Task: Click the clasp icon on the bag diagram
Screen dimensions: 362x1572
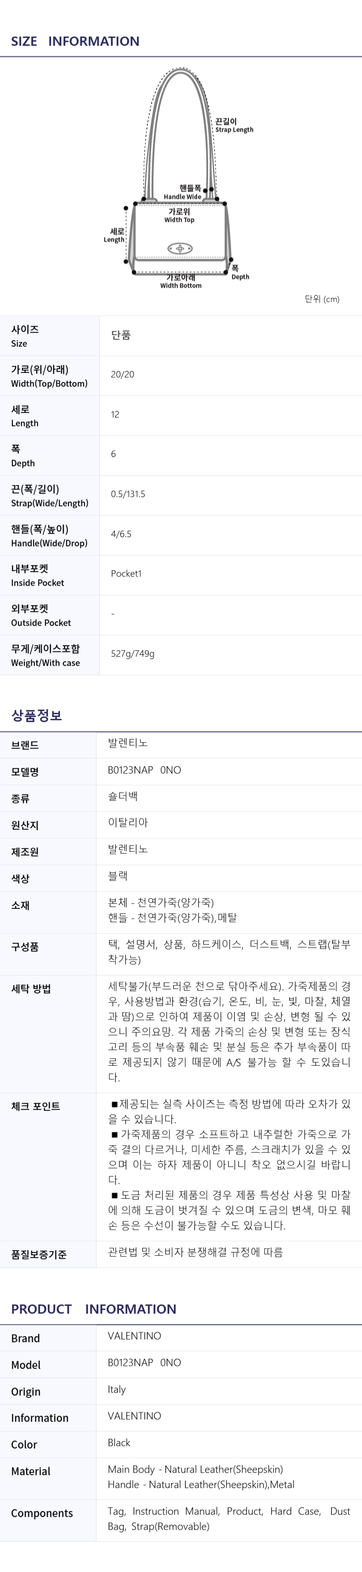Action: [180, 248]
